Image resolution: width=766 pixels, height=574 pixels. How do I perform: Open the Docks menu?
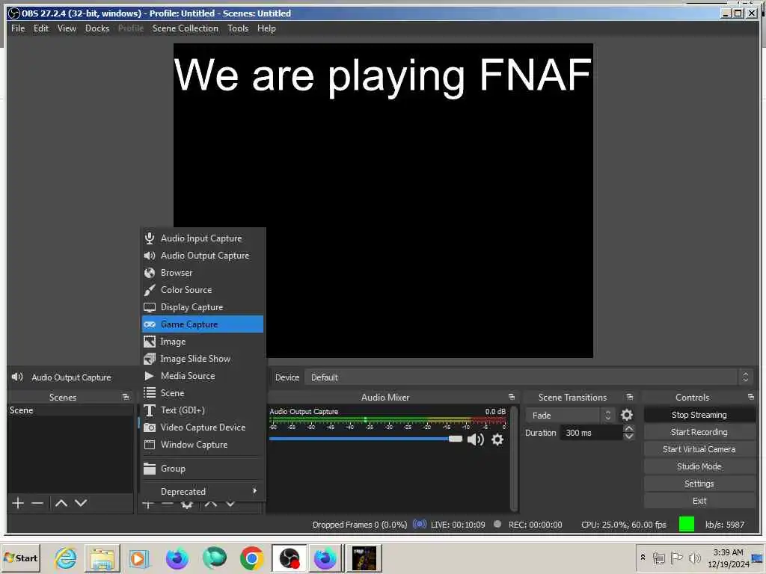pyautogui.click(x=97, y=28)
